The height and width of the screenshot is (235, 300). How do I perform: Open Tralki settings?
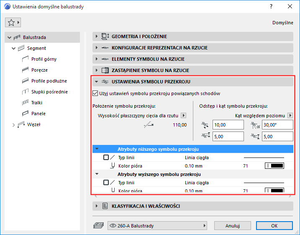(37, 103)
